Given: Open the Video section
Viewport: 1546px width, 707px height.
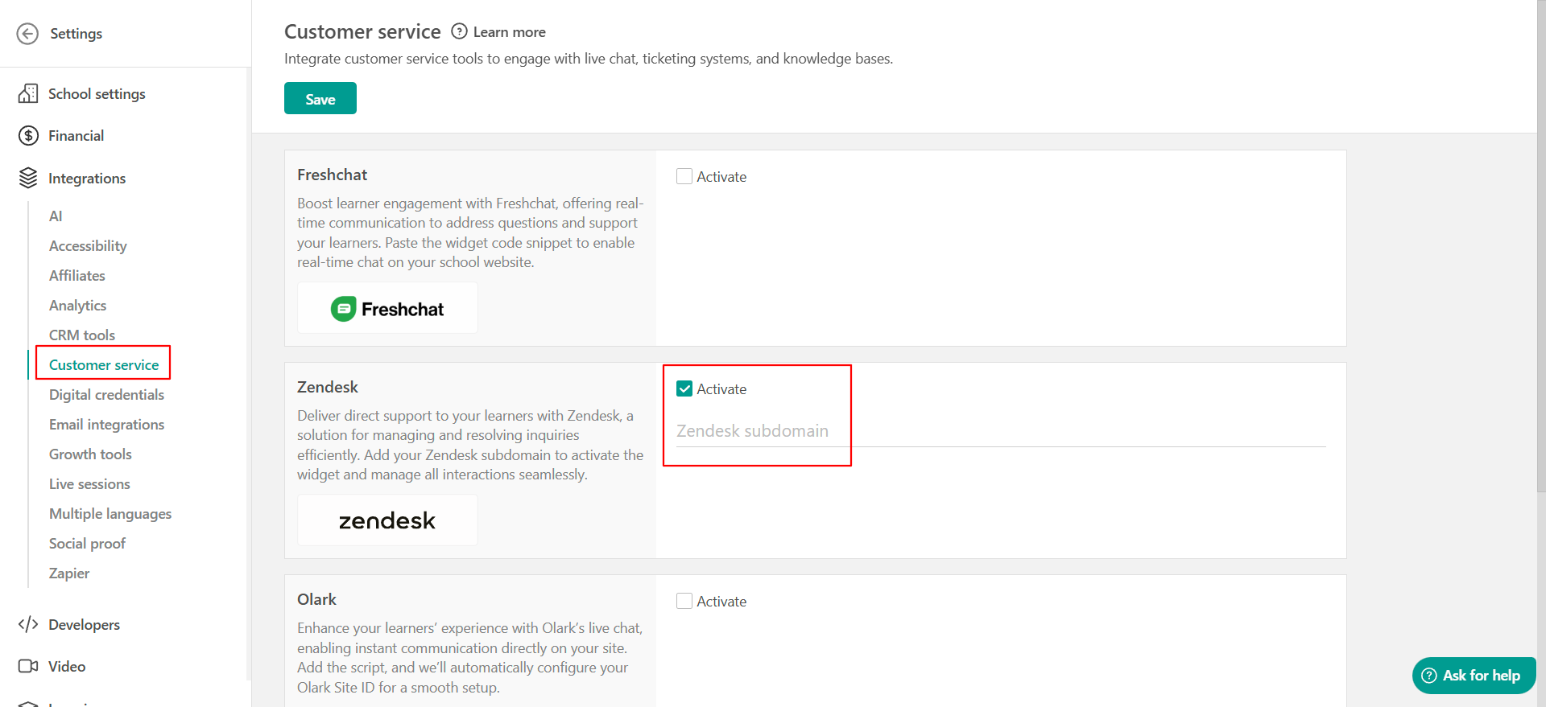Looking at the screenshot, I should pyautogui.click(x=67, y=666).
